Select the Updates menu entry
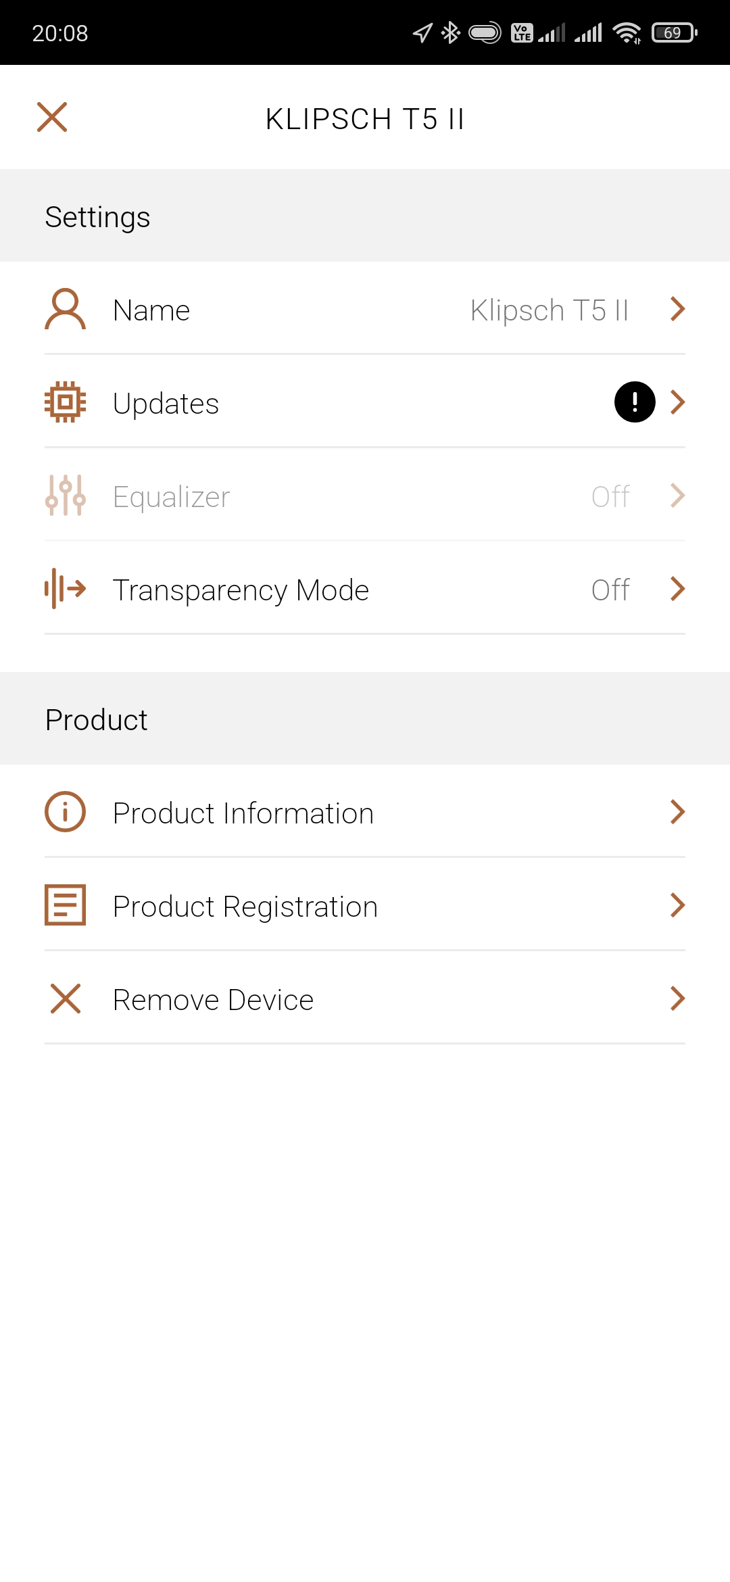 (x=166, y=404)
